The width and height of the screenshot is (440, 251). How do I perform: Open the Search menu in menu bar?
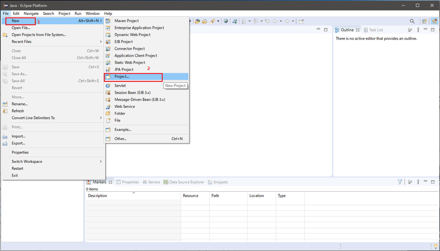pyautogui.click(x=48, y=14)
